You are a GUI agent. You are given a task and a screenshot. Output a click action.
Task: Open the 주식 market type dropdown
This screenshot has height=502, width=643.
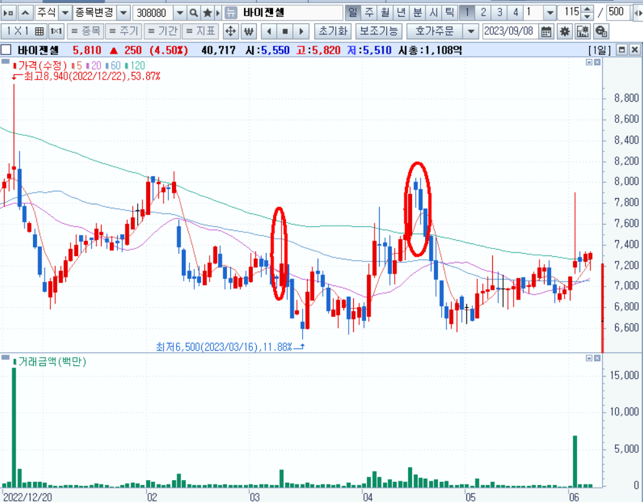point(65,13)
